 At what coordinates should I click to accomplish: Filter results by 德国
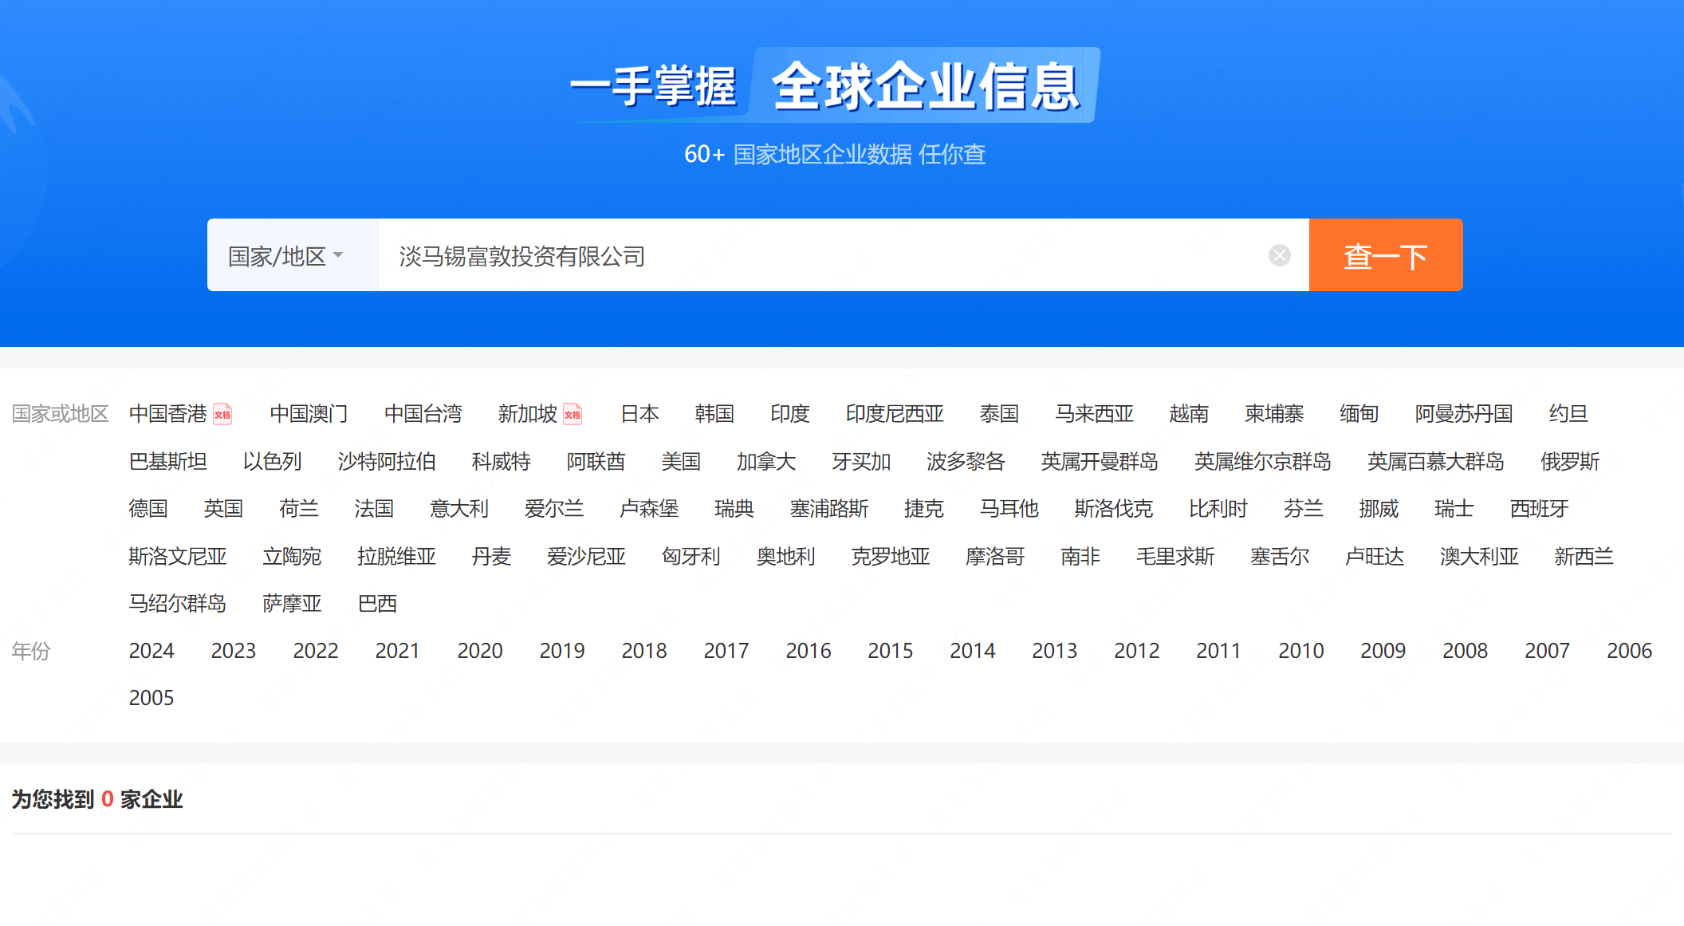click(x=148, y=509)
